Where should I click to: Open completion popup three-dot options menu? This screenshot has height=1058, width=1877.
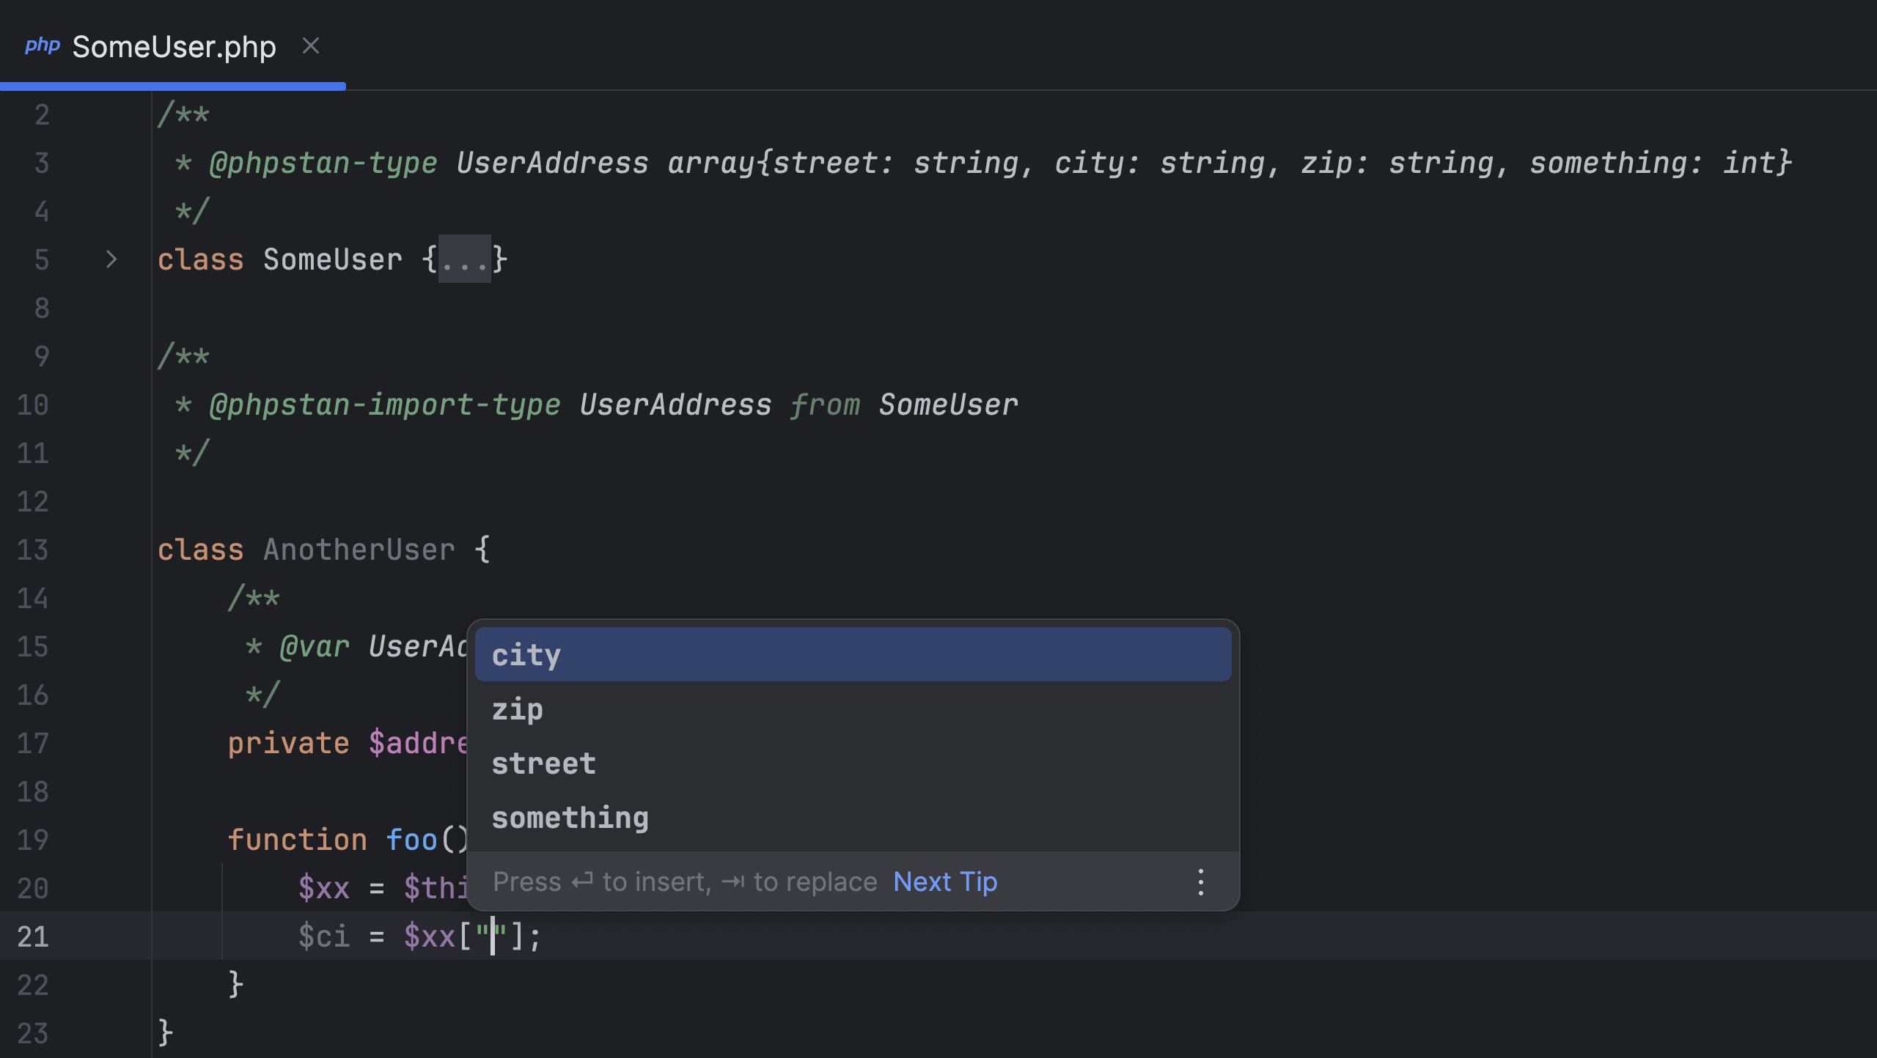pyautogui.click(x=1200, y=882)
